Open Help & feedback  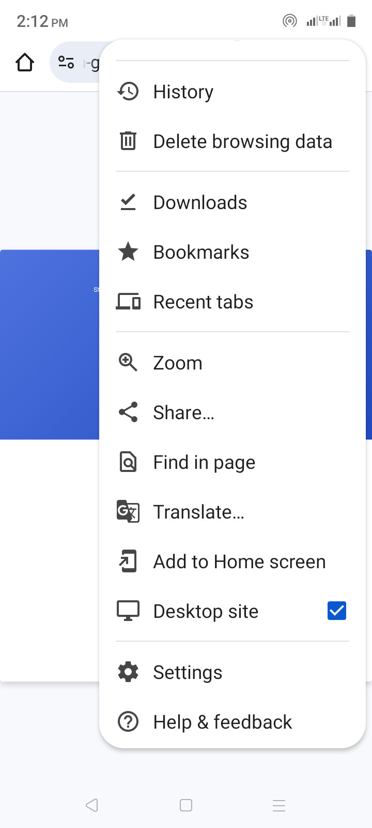click(233, 722)
